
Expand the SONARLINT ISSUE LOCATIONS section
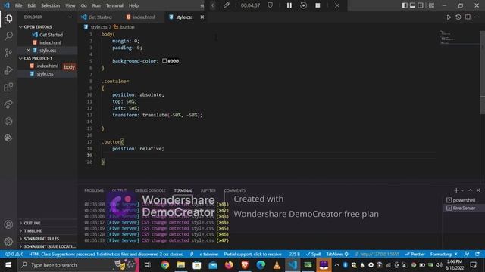click(x=49, y=246)
